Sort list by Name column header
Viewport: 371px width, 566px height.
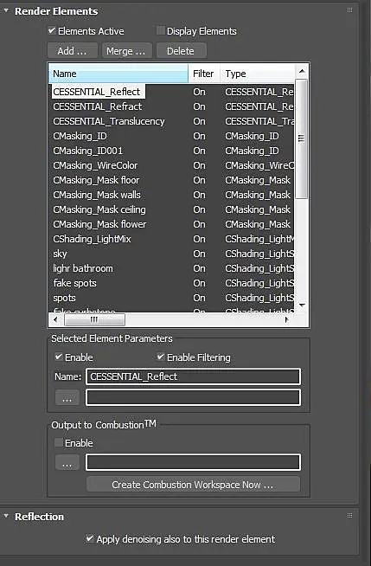point(118,74)
